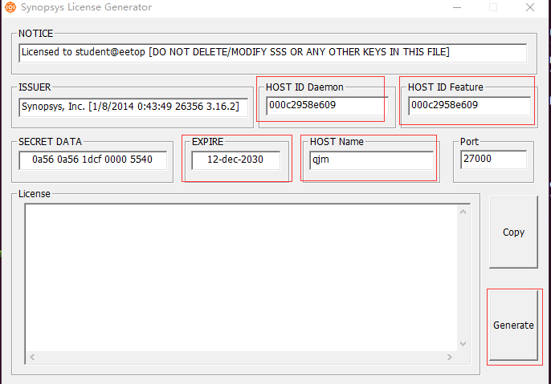Minimize the License Generator window
Image resolution: width=551 pixels, height=384 pixels.
pos(457,7)
